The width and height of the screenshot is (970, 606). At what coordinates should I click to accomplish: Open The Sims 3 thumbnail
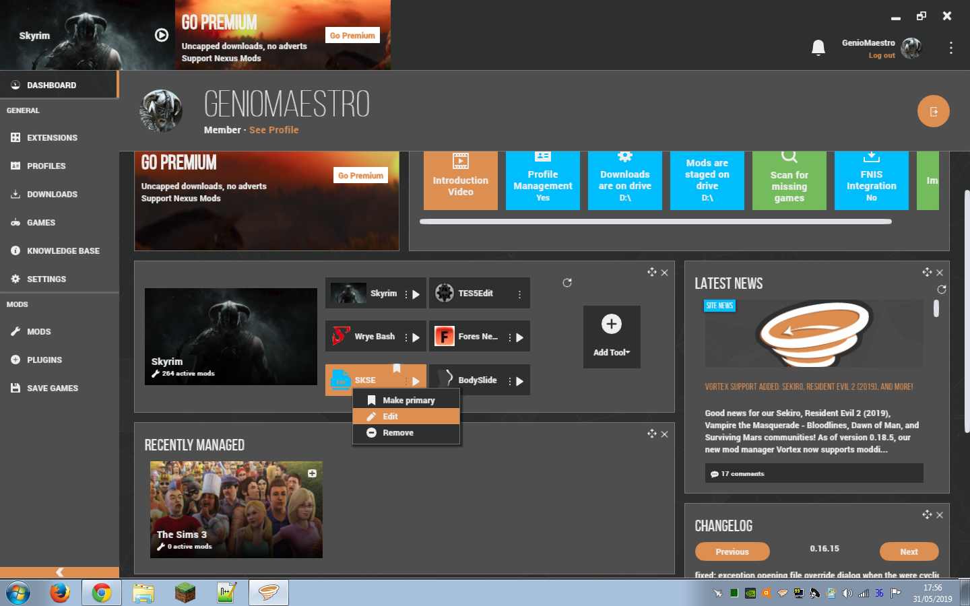(x=236, y=510)
